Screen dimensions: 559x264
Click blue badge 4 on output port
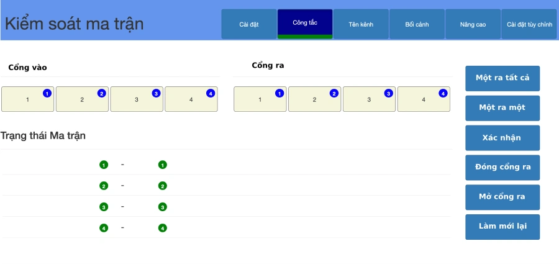pyautogui.click(x=443, y=93)
